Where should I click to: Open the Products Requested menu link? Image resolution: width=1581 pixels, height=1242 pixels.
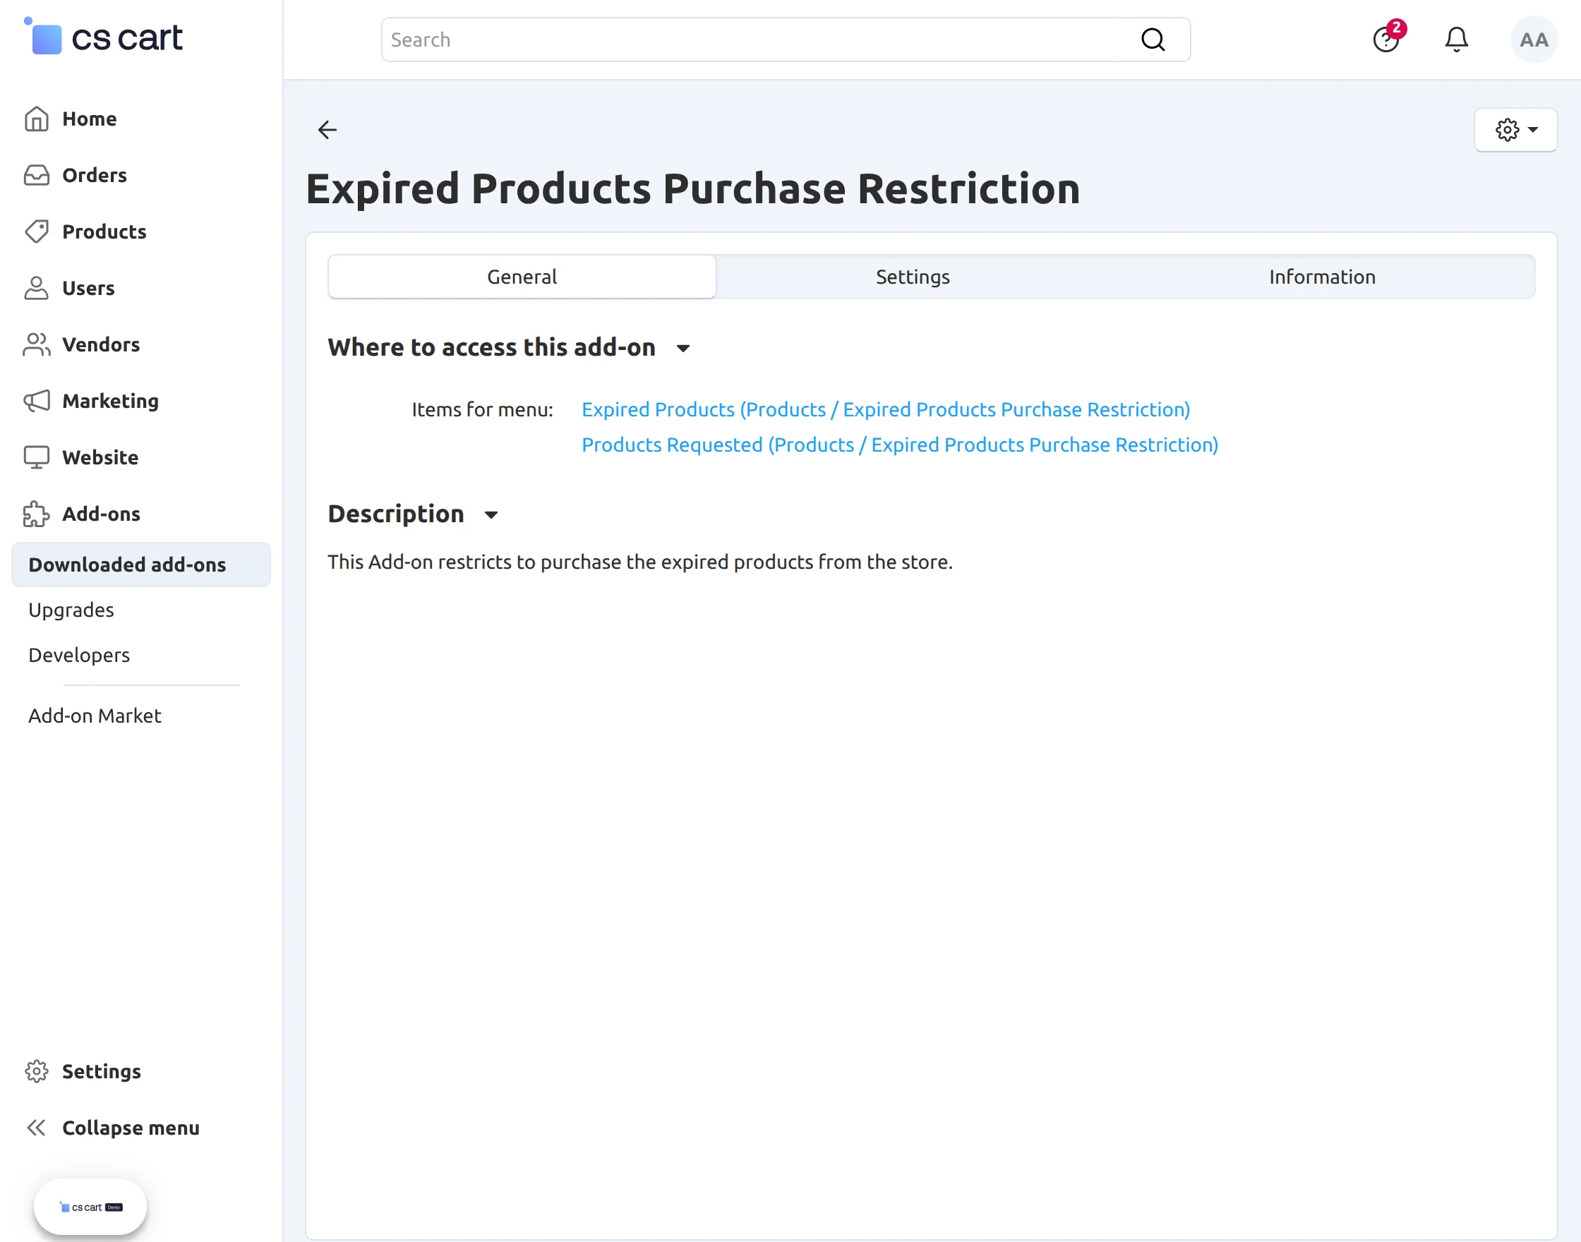[x=901, y=445]
